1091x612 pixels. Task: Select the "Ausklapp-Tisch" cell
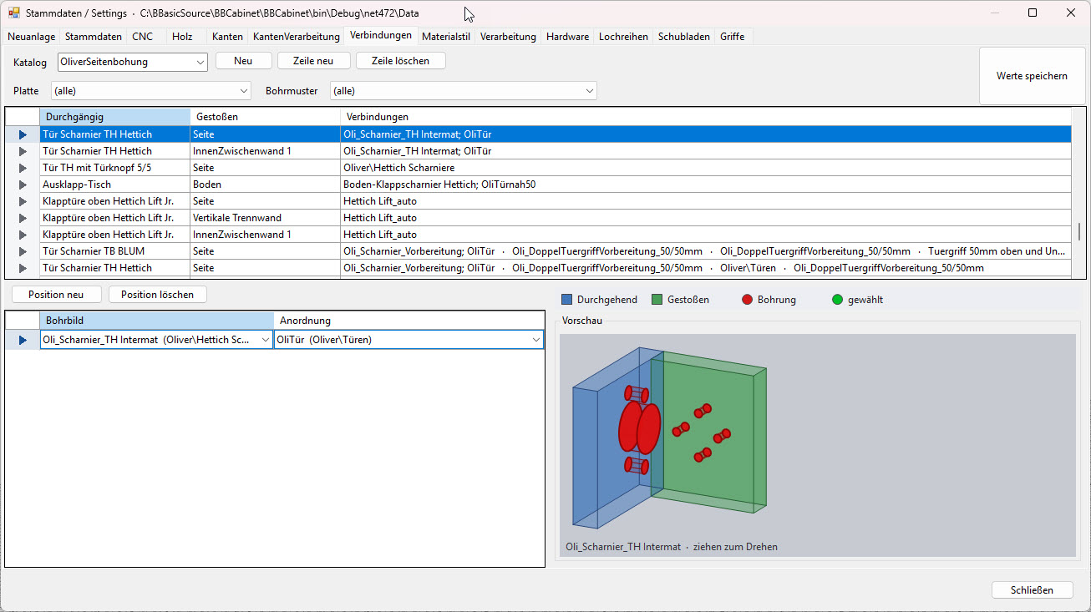(115, 185)
